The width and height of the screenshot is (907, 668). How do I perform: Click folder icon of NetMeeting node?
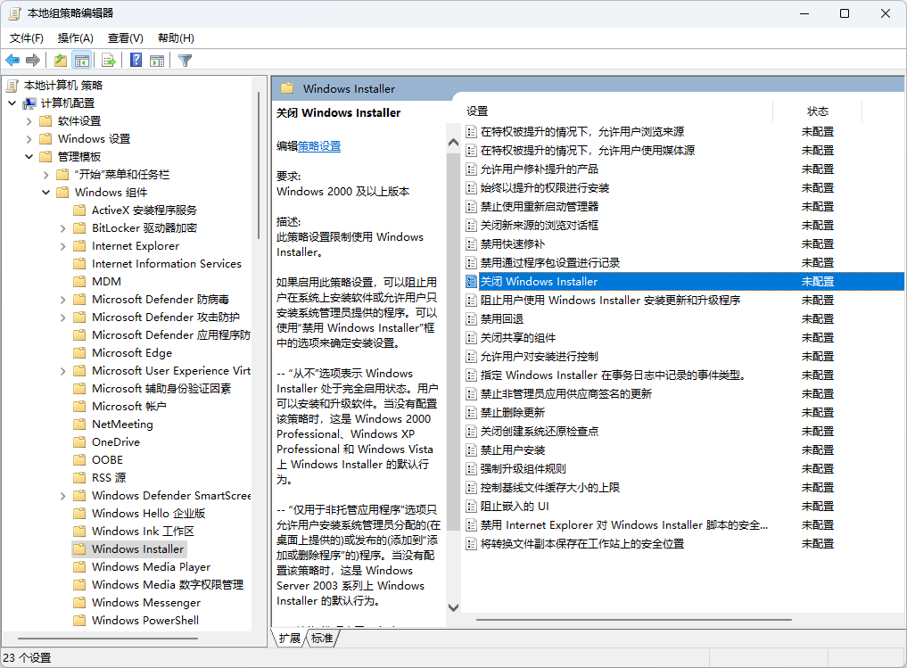click(x=80, y=425)
